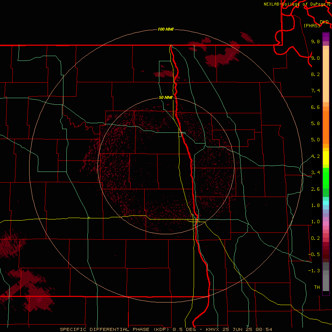Pick the yellow segment of the color bar
Viewport: 332px width, 332px height.
pyautogui.click(x=326, y=158)
